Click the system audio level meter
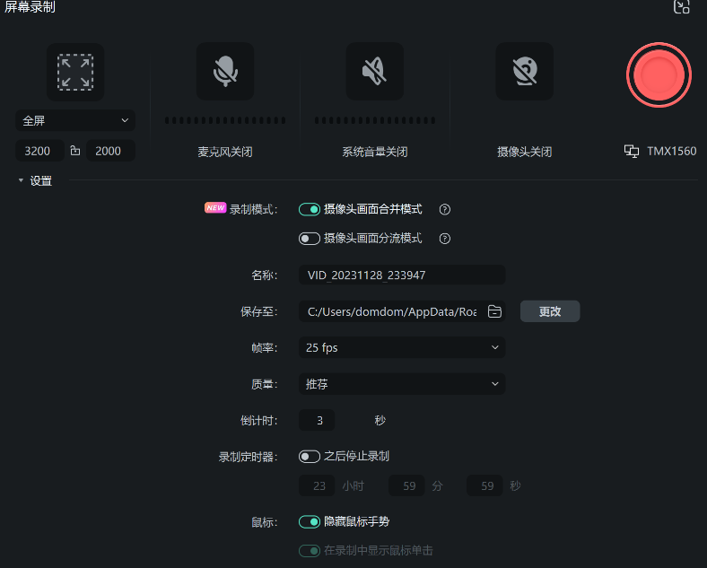The image size is (707, 568). tap(375, 120)
